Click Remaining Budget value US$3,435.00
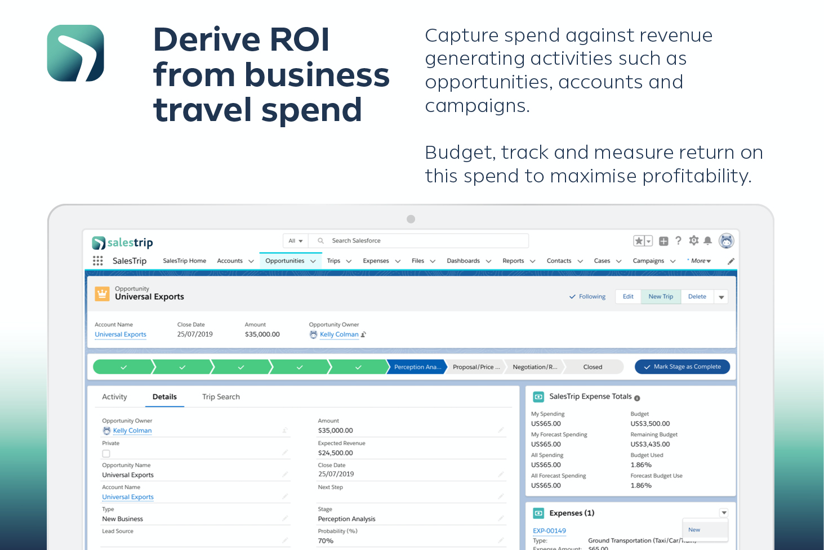 [650, 444]
